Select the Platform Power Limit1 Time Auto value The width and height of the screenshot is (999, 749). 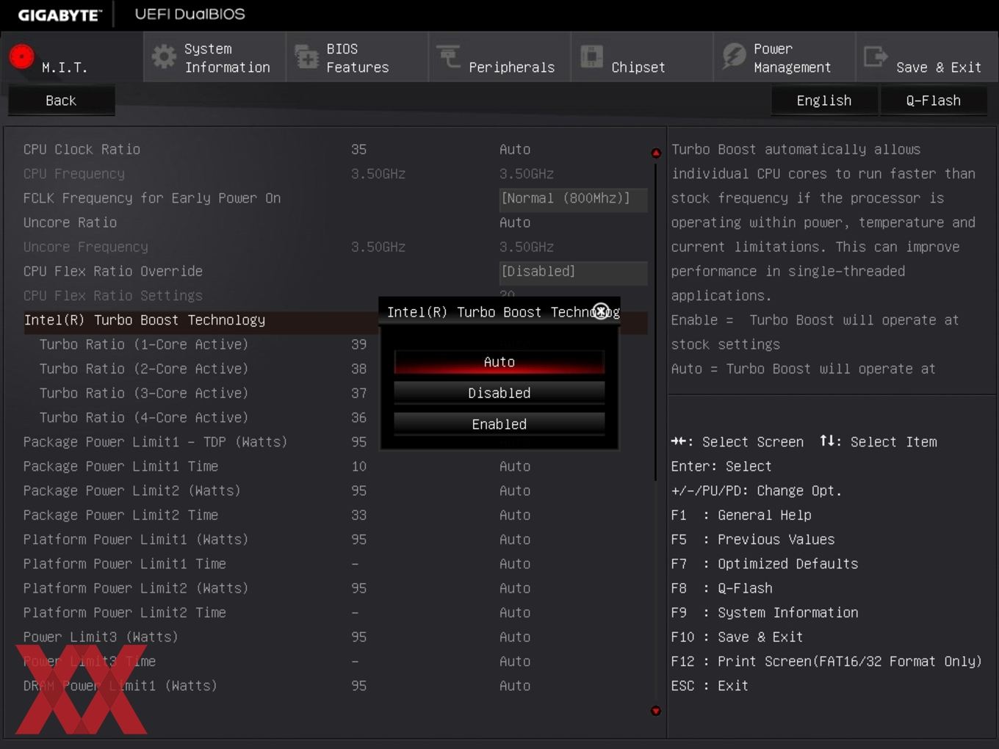click(515, 564)
